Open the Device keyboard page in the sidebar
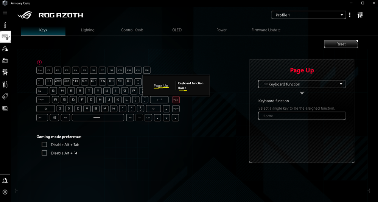Screen dimensions: 378x202 pyautogui.click(x=5, y=37)
